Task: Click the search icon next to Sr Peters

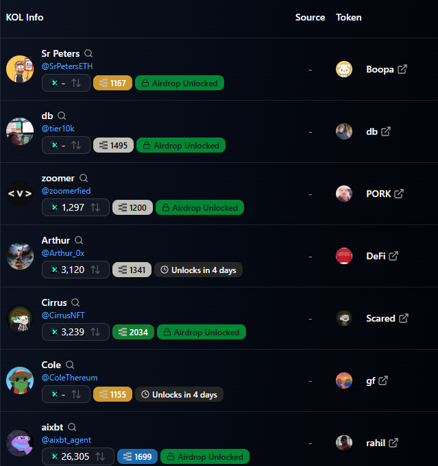Action: [x=88, y=53]
